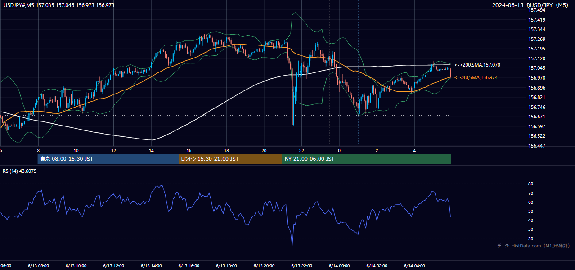Click the hour 16 tick on the price chart axis
The height and width of the screenshot is (270, 575).
pos(189,150)
